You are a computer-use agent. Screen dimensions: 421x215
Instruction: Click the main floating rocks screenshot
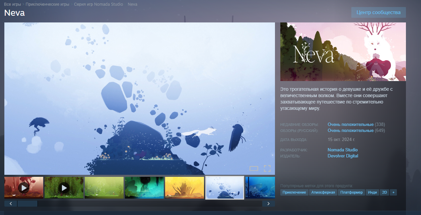(x=140, y=98)
